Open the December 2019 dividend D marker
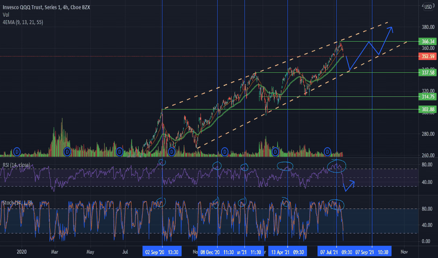The image size is (438, 258). tap(17, 152)
